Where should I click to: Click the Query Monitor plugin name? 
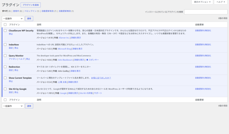[x=16, y=56]
